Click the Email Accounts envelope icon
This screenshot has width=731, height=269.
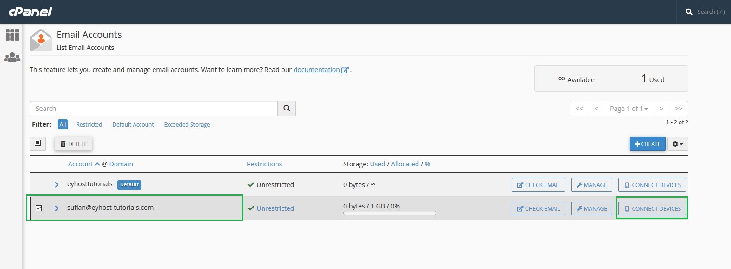point(41,40)
